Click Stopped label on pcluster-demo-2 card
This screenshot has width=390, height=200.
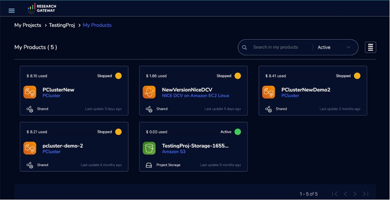(x=105, y=132)
